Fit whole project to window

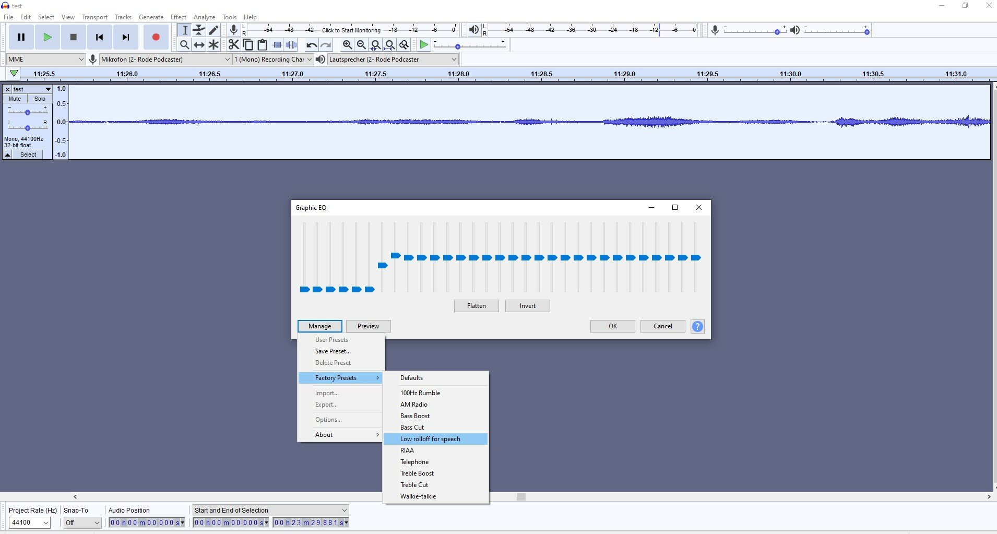389,45
